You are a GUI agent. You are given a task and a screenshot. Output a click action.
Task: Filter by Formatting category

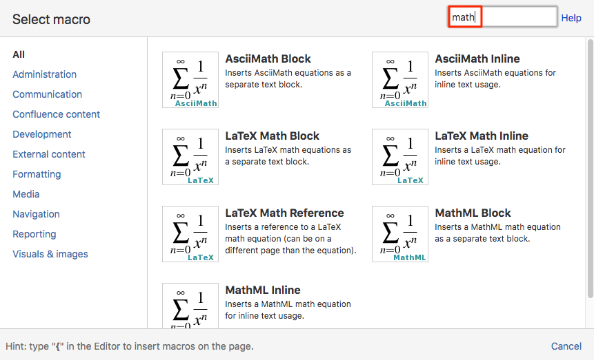point(37,174)
